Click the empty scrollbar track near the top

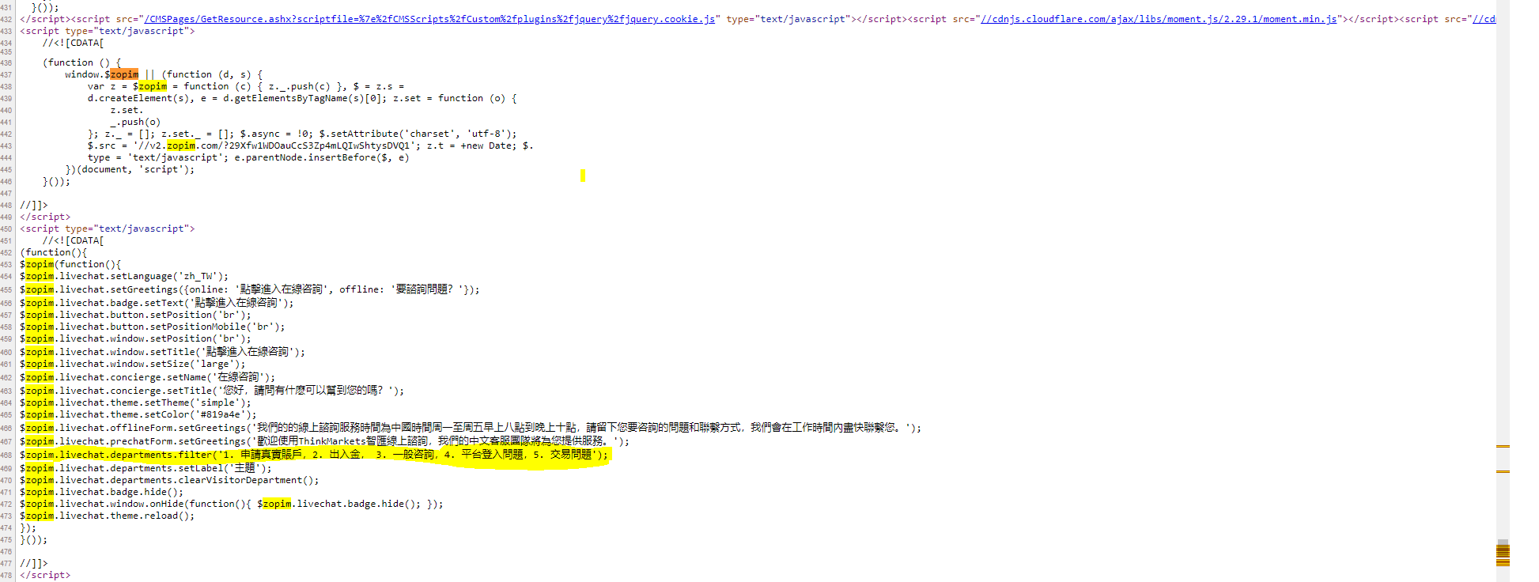pos(1503,79)
